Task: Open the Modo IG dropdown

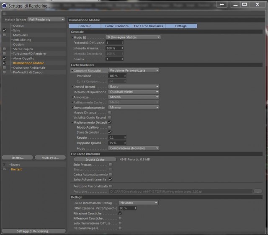Action: tap(133, 37)
